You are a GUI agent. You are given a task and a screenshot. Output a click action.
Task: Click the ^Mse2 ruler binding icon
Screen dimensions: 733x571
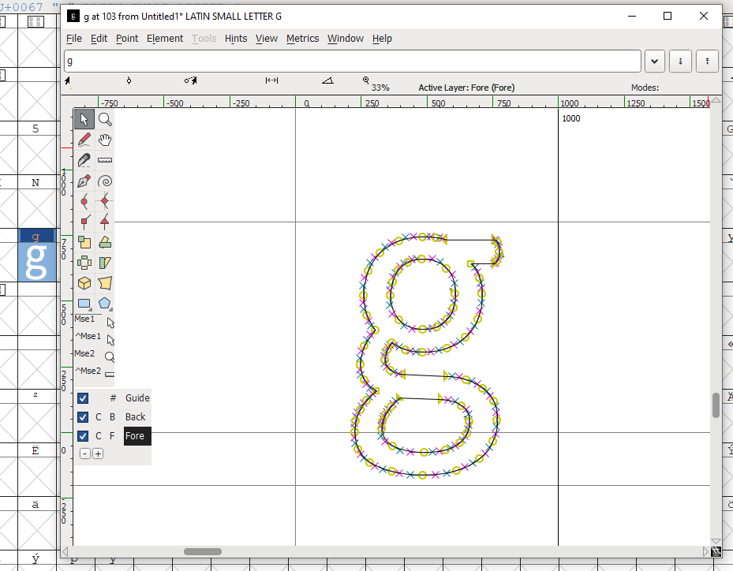[x=110, y=375]
